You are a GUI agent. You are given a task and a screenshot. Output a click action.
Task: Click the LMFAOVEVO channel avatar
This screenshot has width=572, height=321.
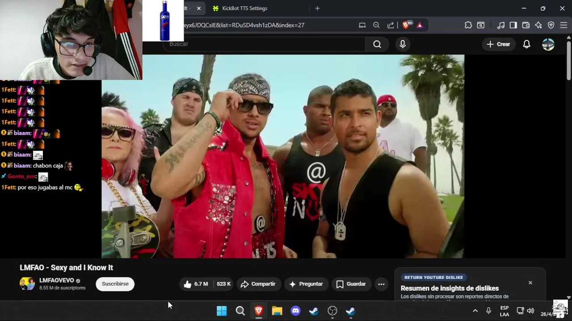27,284
